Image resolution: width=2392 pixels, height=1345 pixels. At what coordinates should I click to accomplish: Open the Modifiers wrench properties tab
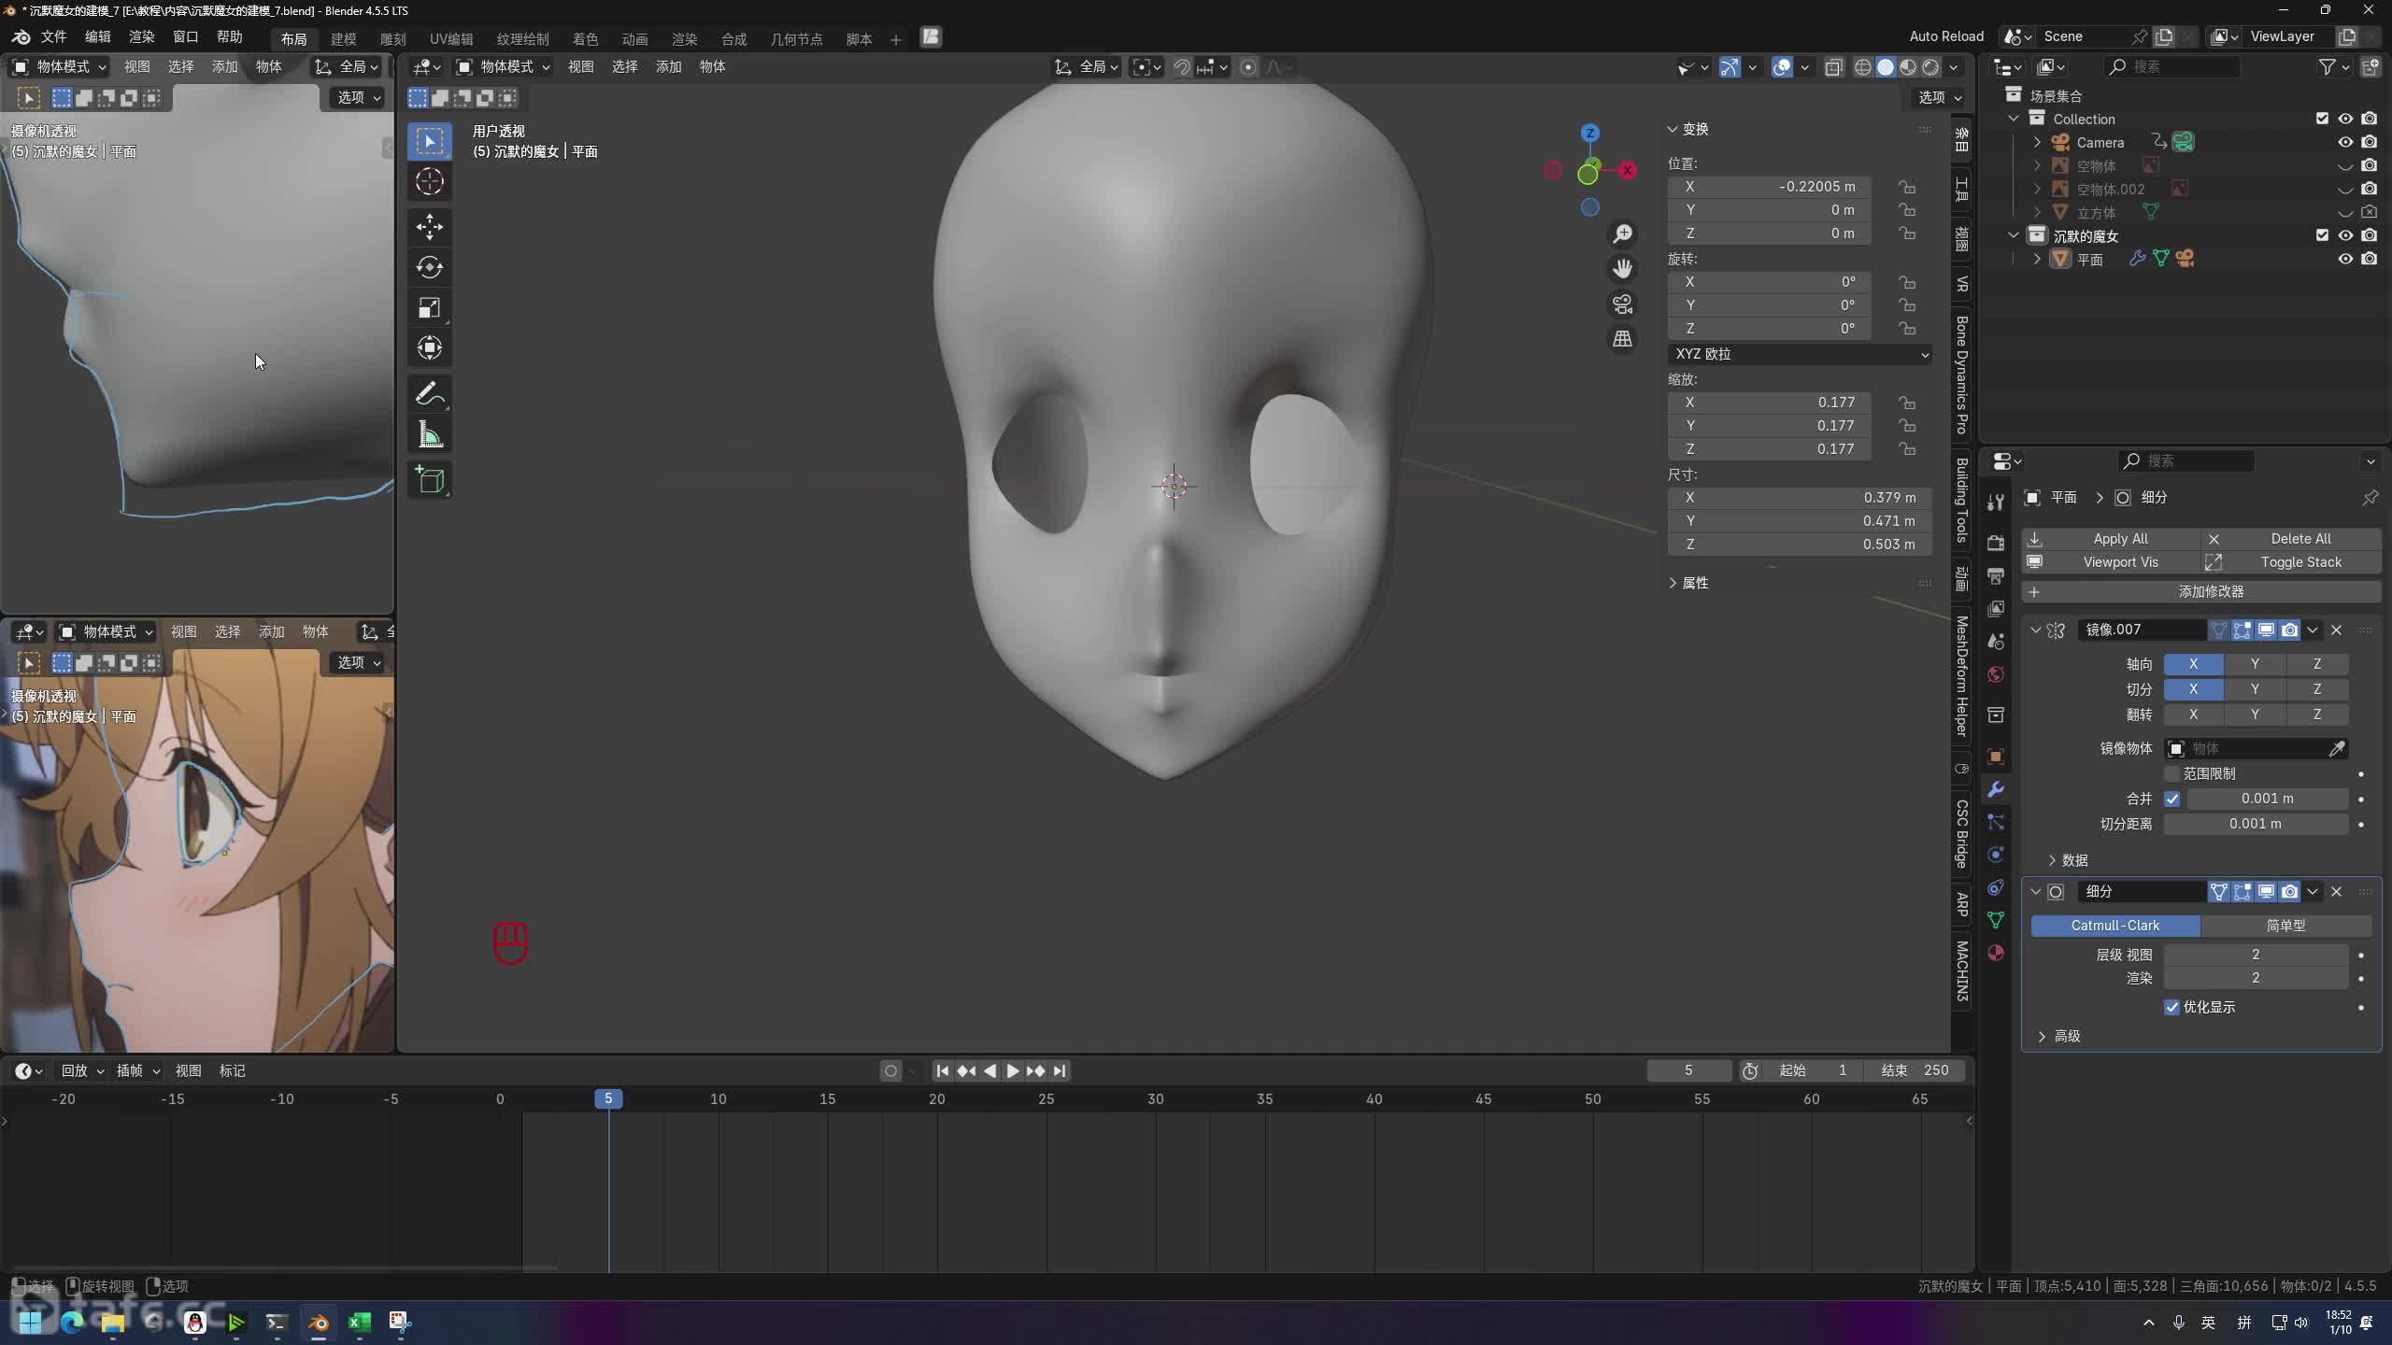click(1996, 789)
